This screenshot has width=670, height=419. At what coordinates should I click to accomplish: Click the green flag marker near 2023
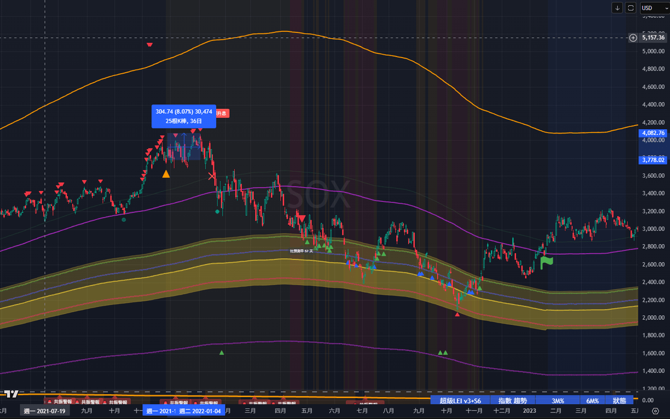coord(547,262)
